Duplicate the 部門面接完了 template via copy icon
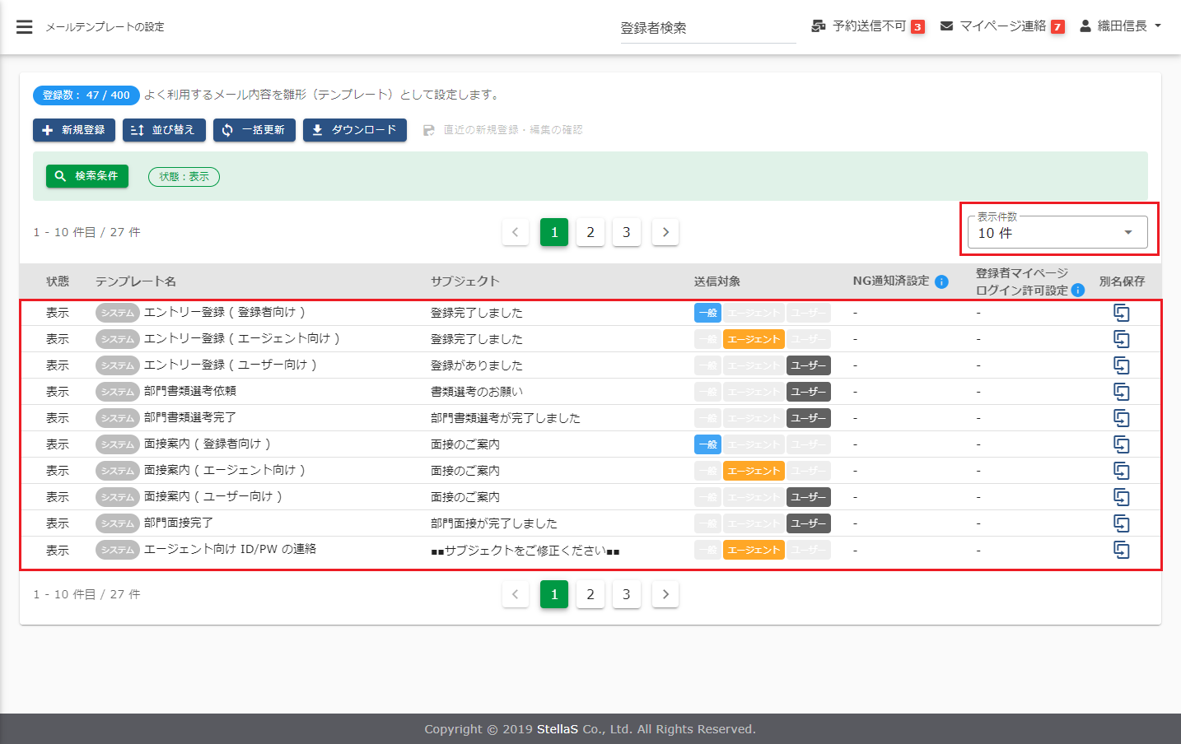This screenshot has width=1181, height=744. [1121, 523]
